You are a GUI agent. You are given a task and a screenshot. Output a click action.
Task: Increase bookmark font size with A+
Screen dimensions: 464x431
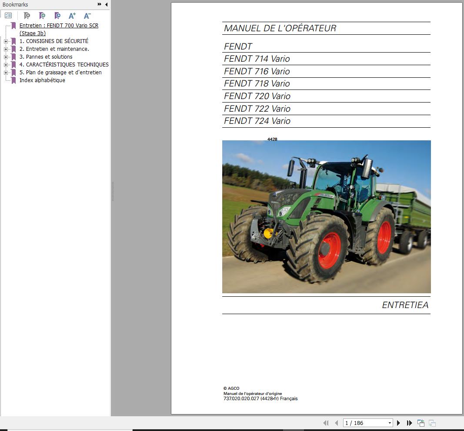(x=72, y=15)
